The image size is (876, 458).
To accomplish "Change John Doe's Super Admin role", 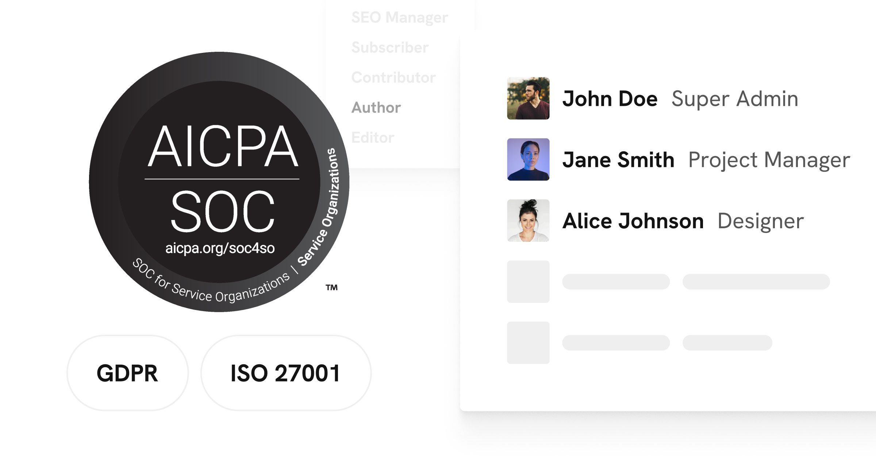I will click(x=735, y=99).
